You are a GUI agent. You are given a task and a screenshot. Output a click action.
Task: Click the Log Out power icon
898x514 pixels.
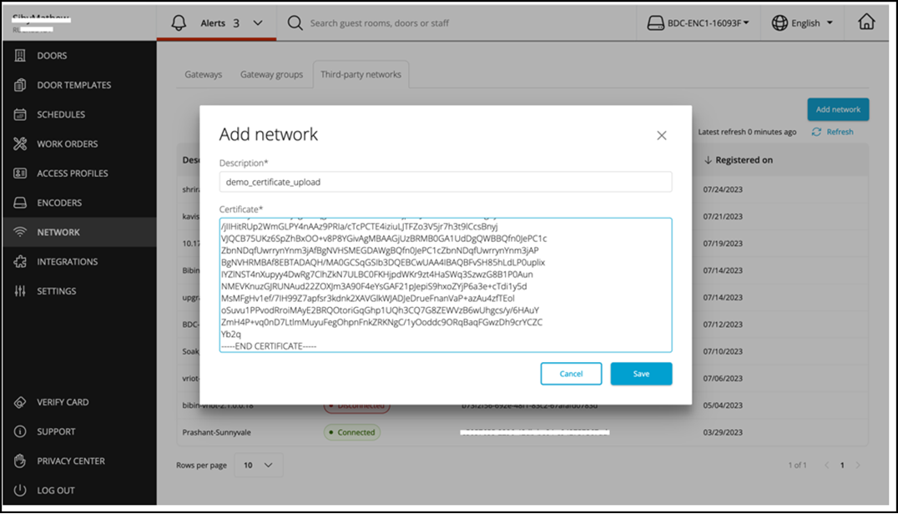(x=20, y=491)
